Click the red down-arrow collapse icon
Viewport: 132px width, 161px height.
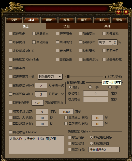119,12
